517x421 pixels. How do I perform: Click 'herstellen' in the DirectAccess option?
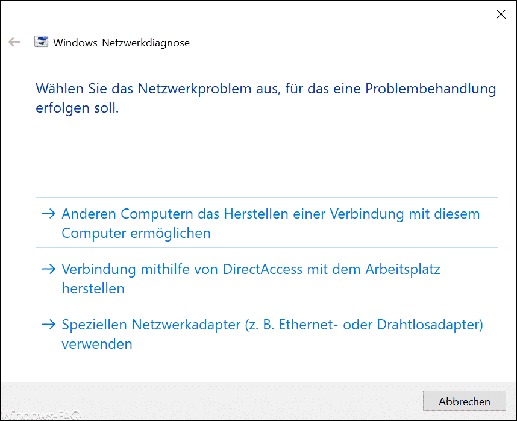93,288
